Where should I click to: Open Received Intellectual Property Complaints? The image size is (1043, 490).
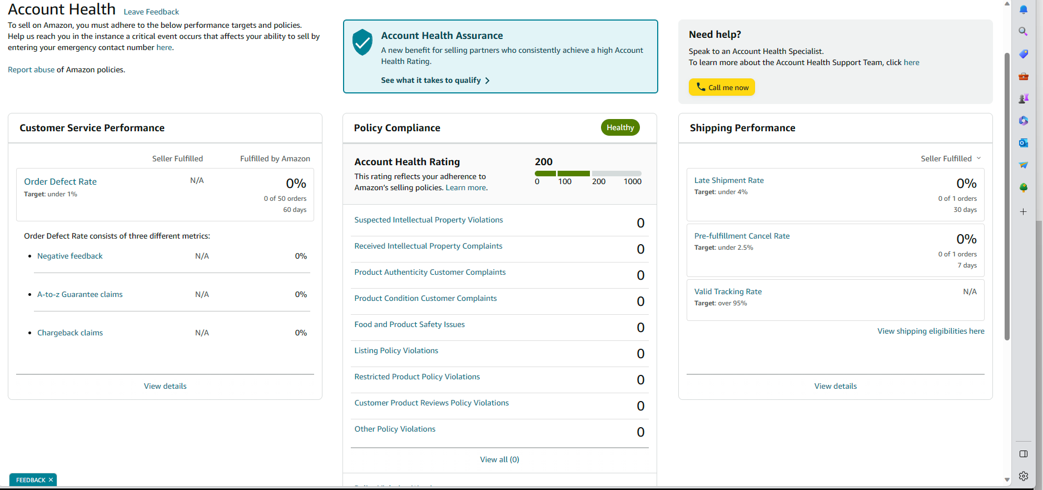tap(429, 246)
